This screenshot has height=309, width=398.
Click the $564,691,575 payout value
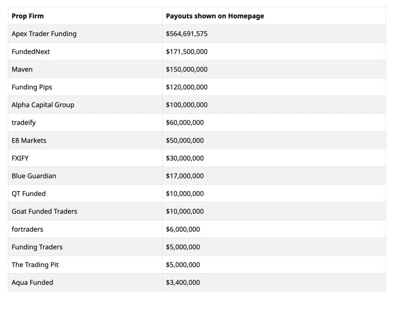tap(187, 34)
